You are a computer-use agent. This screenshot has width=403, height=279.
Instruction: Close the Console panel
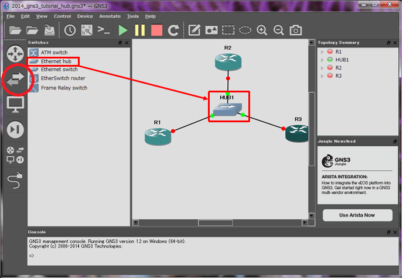click(395, 232)
